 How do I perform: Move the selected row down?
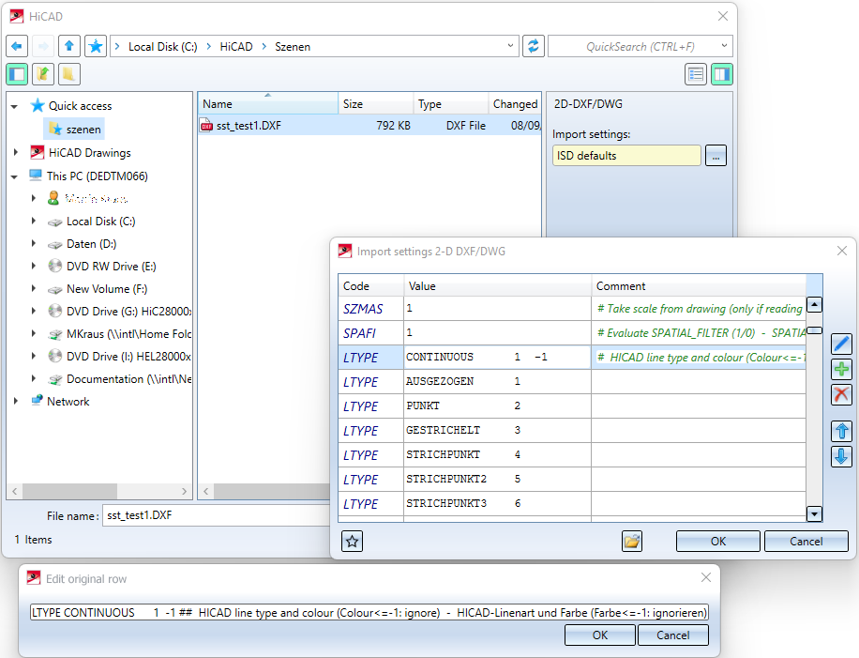[x=841, y=456]
